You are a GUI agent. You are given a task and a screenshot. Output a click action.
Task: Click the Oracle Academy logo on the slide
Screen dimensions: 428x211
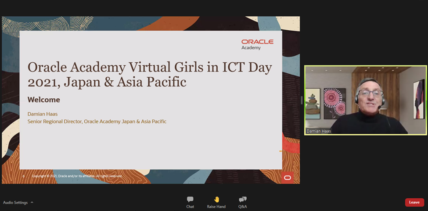pos(257,44)
